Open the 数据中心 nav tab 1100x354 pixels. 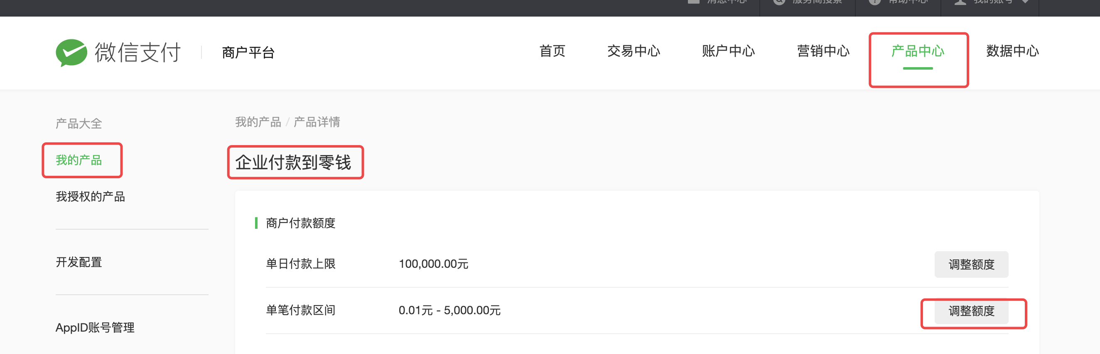click(x=1012, y=51)
